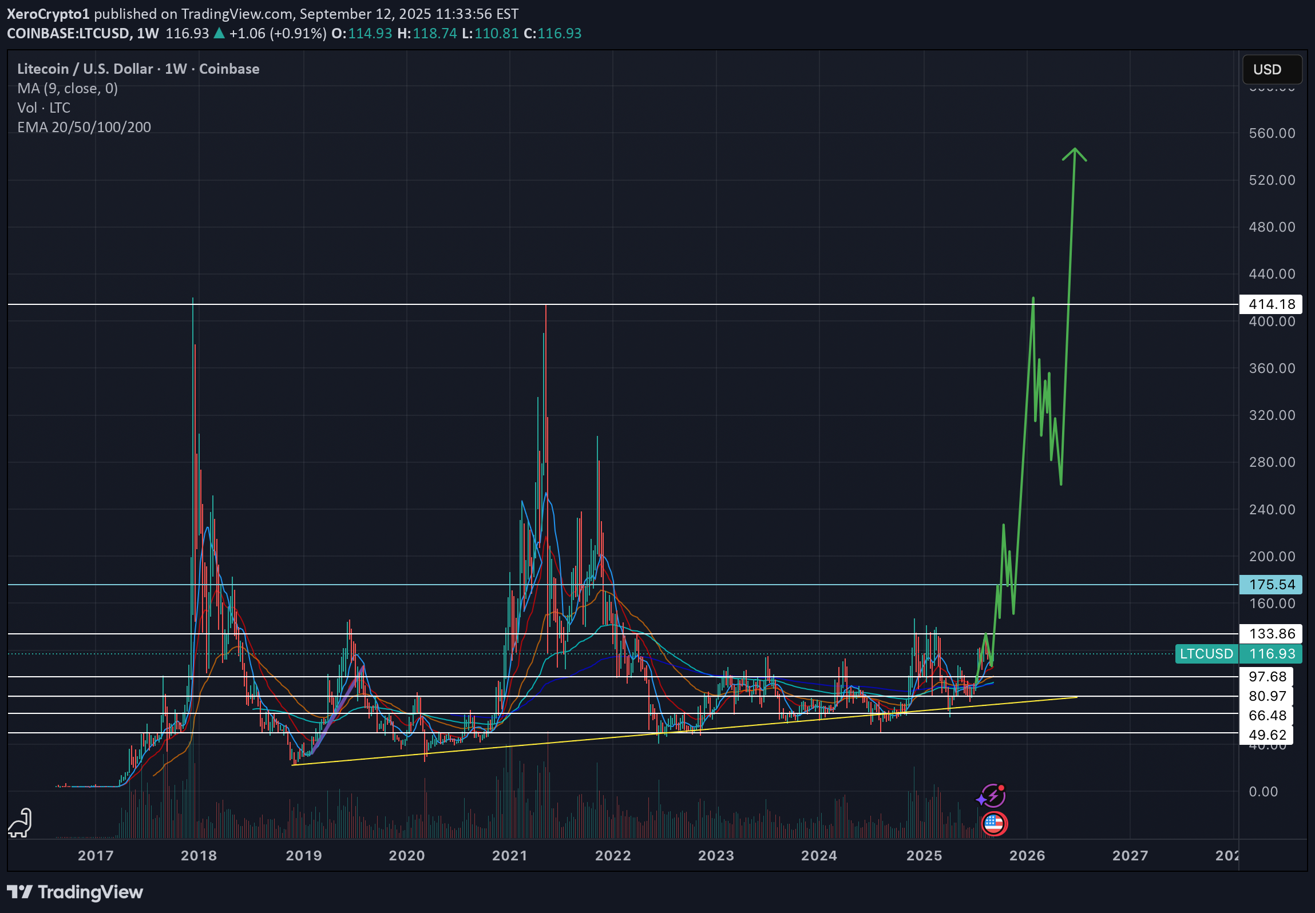The height and width of the screenshot is (913, 1315).
Task: Click the 200.00 price axis tick
Action: pos(1272,556)
